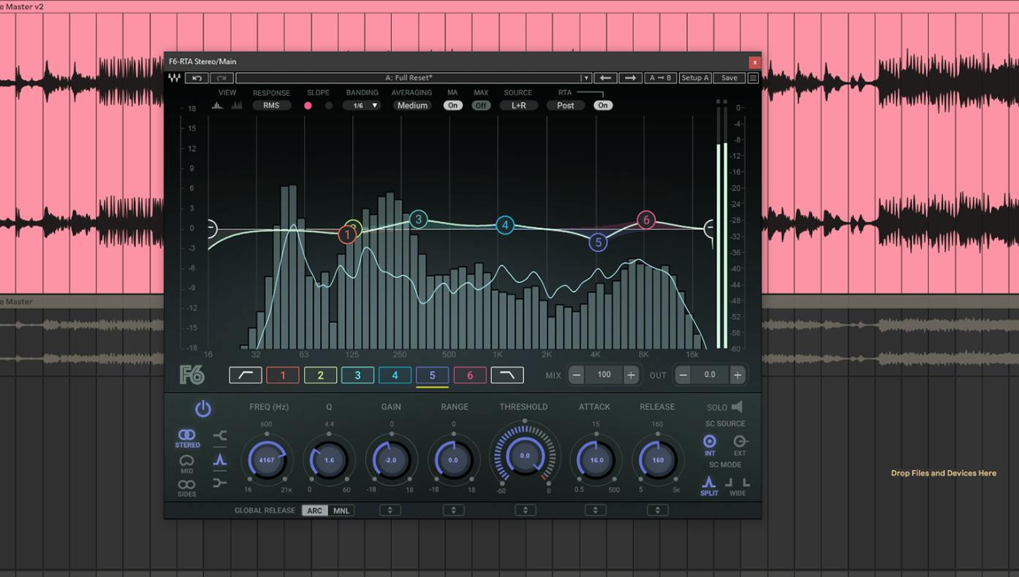
Task: Click the Medium averaging selector
Action: point(412,106)
